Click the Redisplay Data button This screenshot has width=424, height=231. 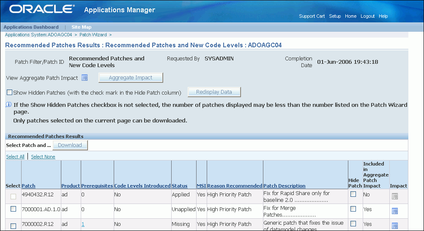tap(214, 92)
